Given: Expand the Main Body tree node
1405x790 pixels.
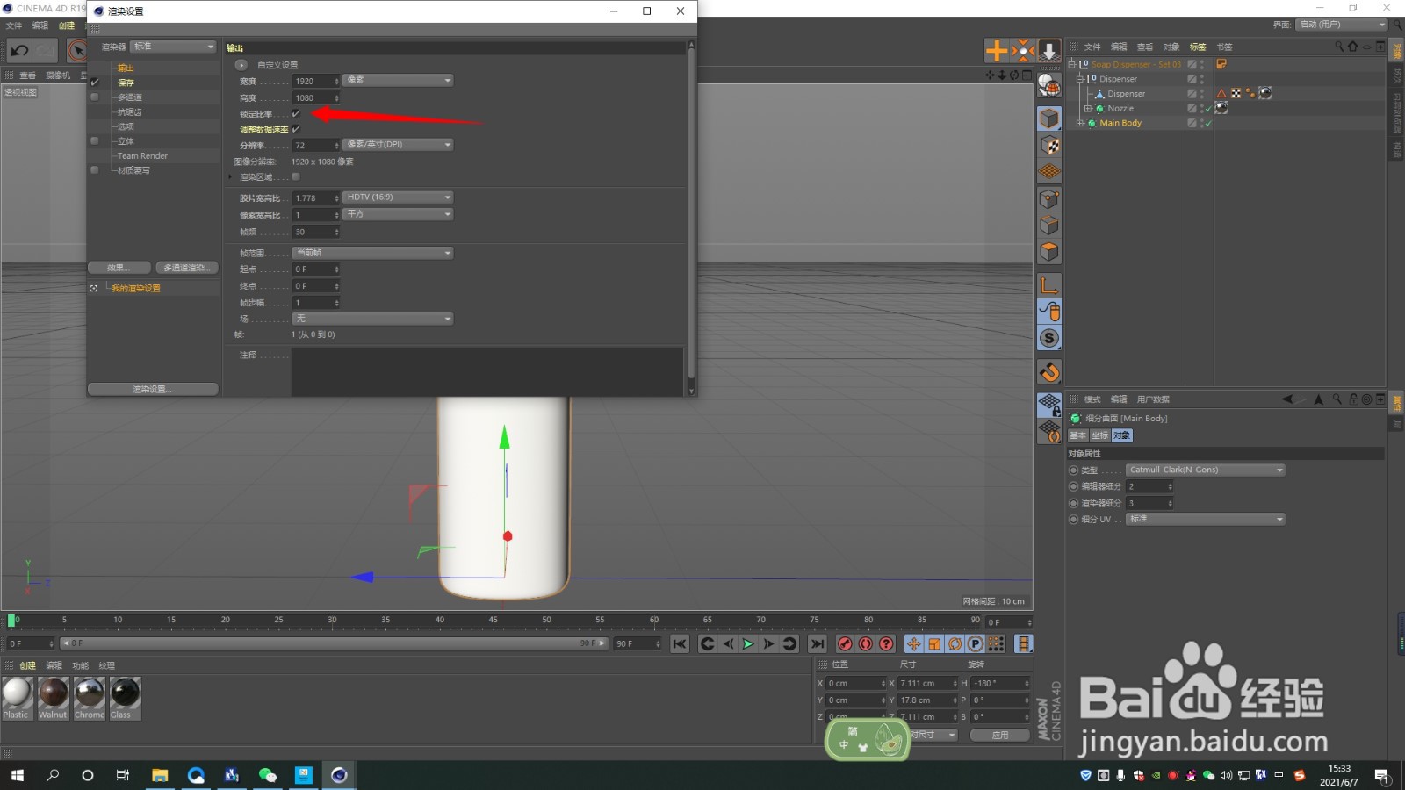Looking at the screenshot, I should [1080, 124].
